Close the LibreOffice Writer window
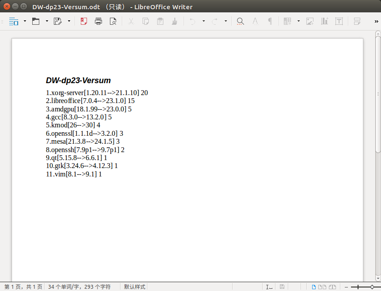The height and width of the screenshot is (291, 381). pyautogui.click(x=7, y=7)
